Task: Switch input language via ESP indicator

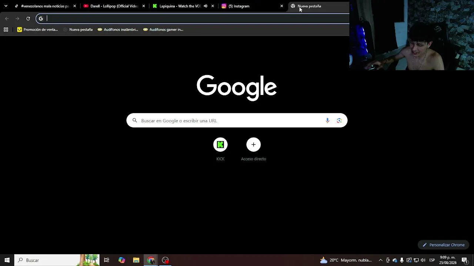Action: coord(432,260)
